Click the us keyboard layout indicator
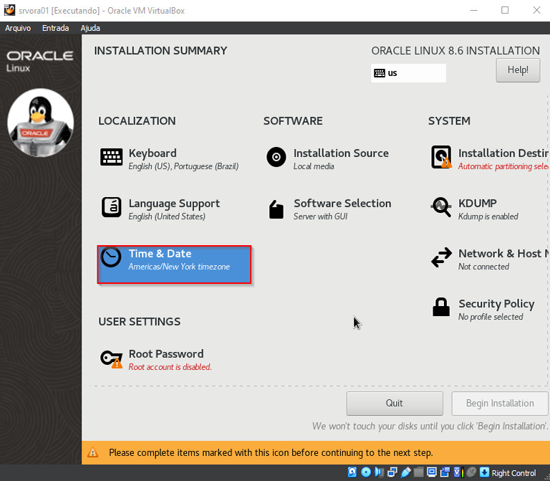The height and width of the screenshot is (481, 550). (408, 73)
